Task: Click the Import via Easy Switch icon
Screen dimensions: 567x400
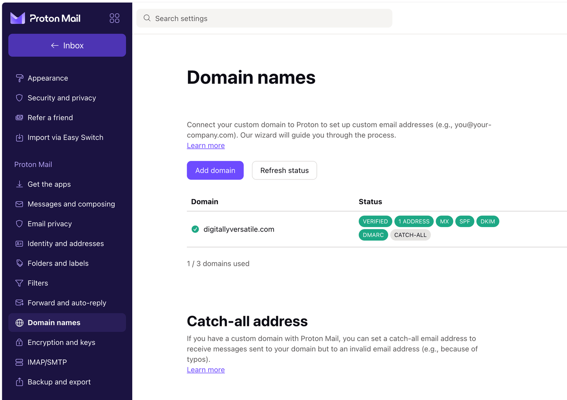Action: (x=19, y=137)
